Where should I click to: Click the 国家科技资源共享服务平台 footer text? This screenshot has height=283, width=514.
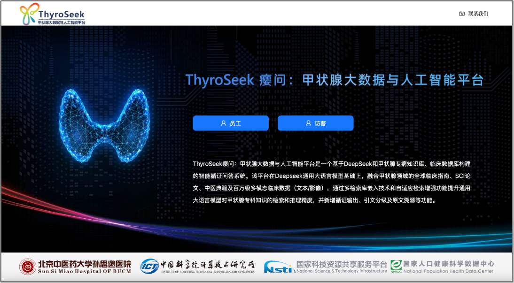coord(342,264)
